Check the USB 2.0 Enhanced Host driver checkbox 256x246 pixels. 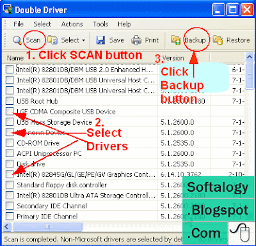point(10,70)
